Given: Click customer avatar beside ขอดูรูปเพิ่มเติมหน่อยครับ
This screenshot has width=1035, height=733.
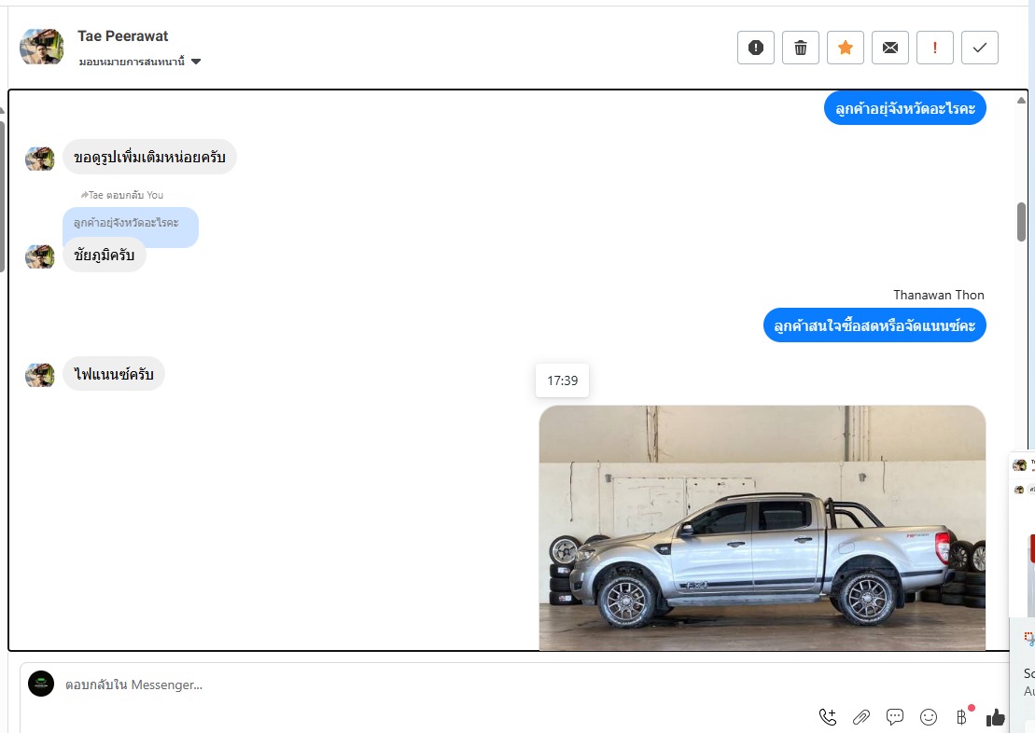Looking at the screenshot, I should click(x=39, y=159).
